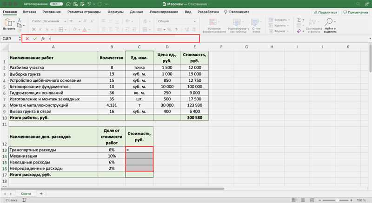The width and height of the screenshot is (372, 203).
Task: Expand the Insert cells (Вставить) dropdown
Action: click(x=289, y=20)
